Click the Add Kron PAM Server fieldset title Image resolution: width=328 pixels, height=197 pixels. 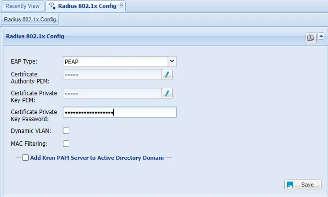[97, 158]
